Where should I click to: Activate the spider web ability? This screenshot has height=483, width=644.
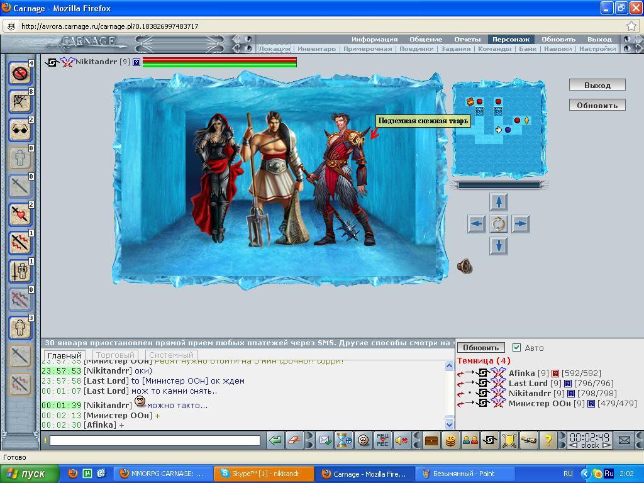coord(19,101)
